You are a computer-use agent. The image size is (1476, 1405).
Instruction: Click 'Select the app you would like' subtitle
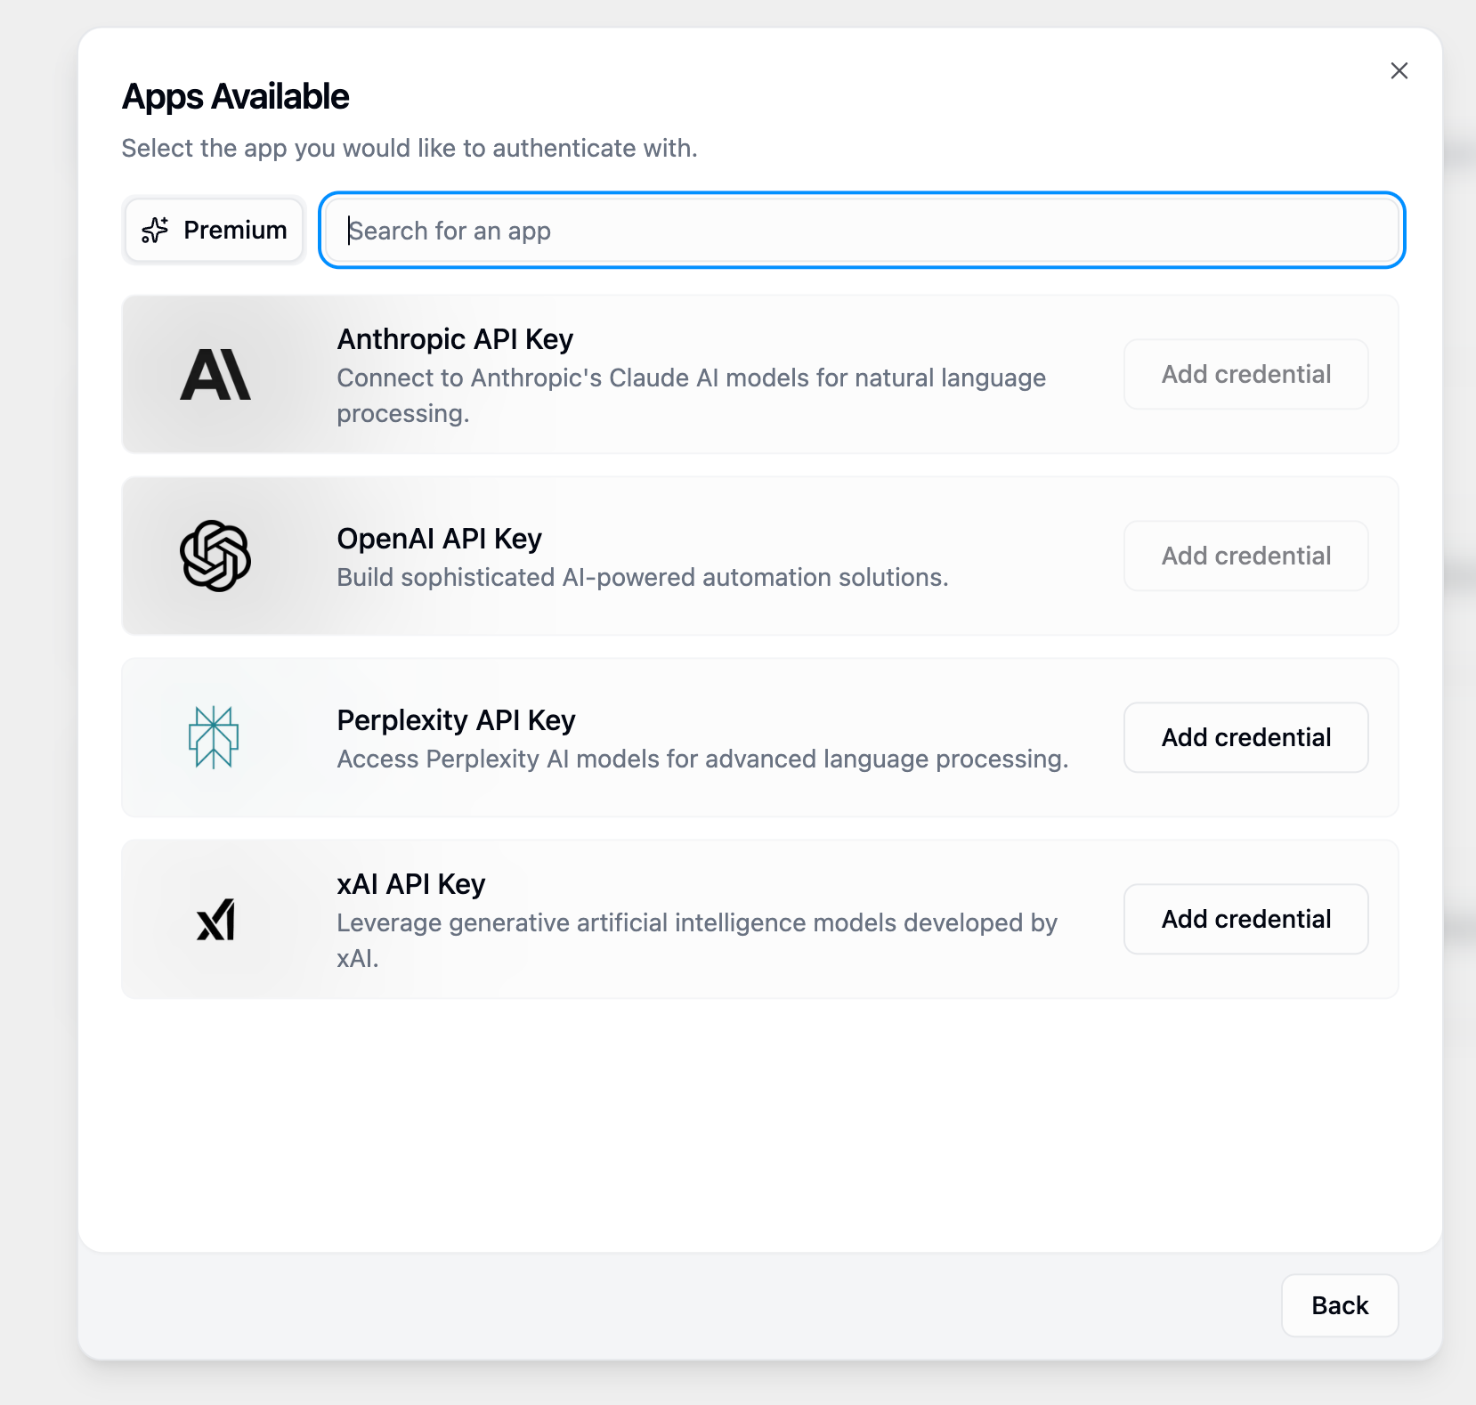click(410, 148)
